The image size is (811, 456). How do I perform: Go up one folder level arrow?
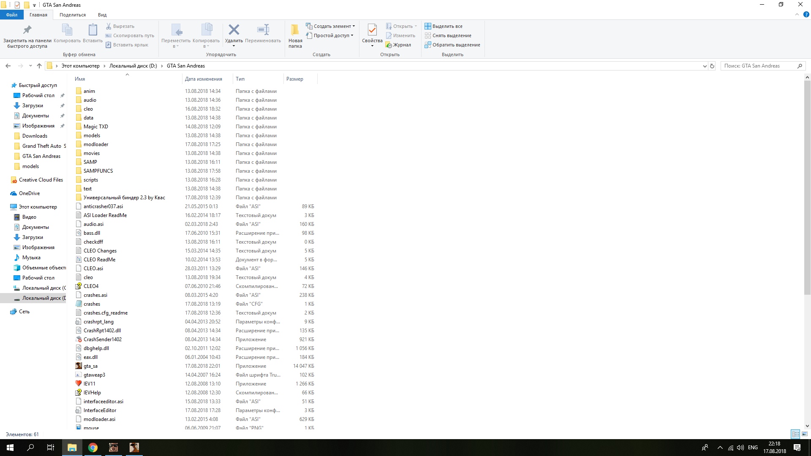(x=39, y=66)
